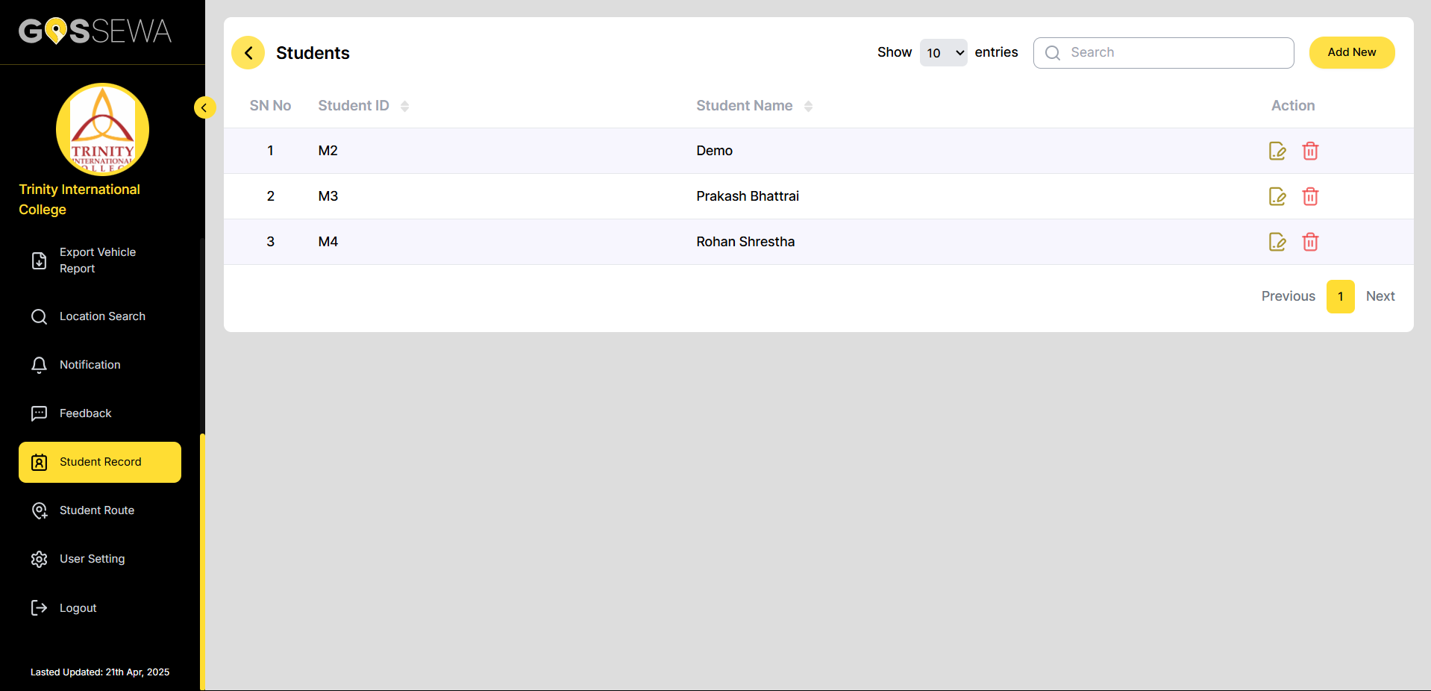Delete Rohan Shrestha's record
This screenshot has width=1431, height=691.
pyautogui.click(x=1310, y=242)
